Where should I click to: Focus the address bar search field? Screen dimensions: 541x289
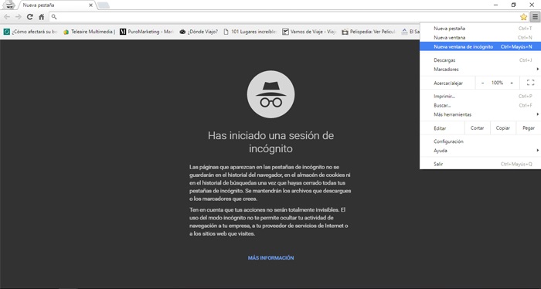[284, 17]
